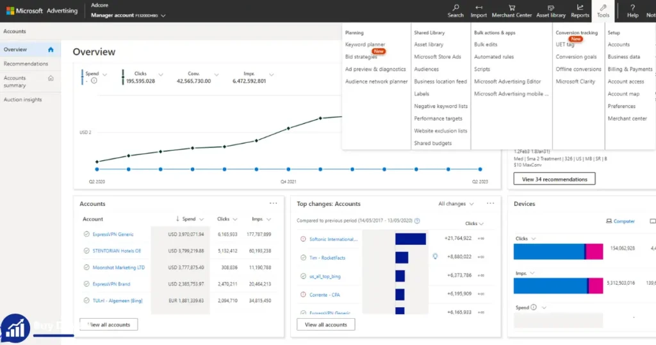The image size is (656, 345).
Task: Open the STENTORIAN Hotels OE account link
Action: pos(117,251)
